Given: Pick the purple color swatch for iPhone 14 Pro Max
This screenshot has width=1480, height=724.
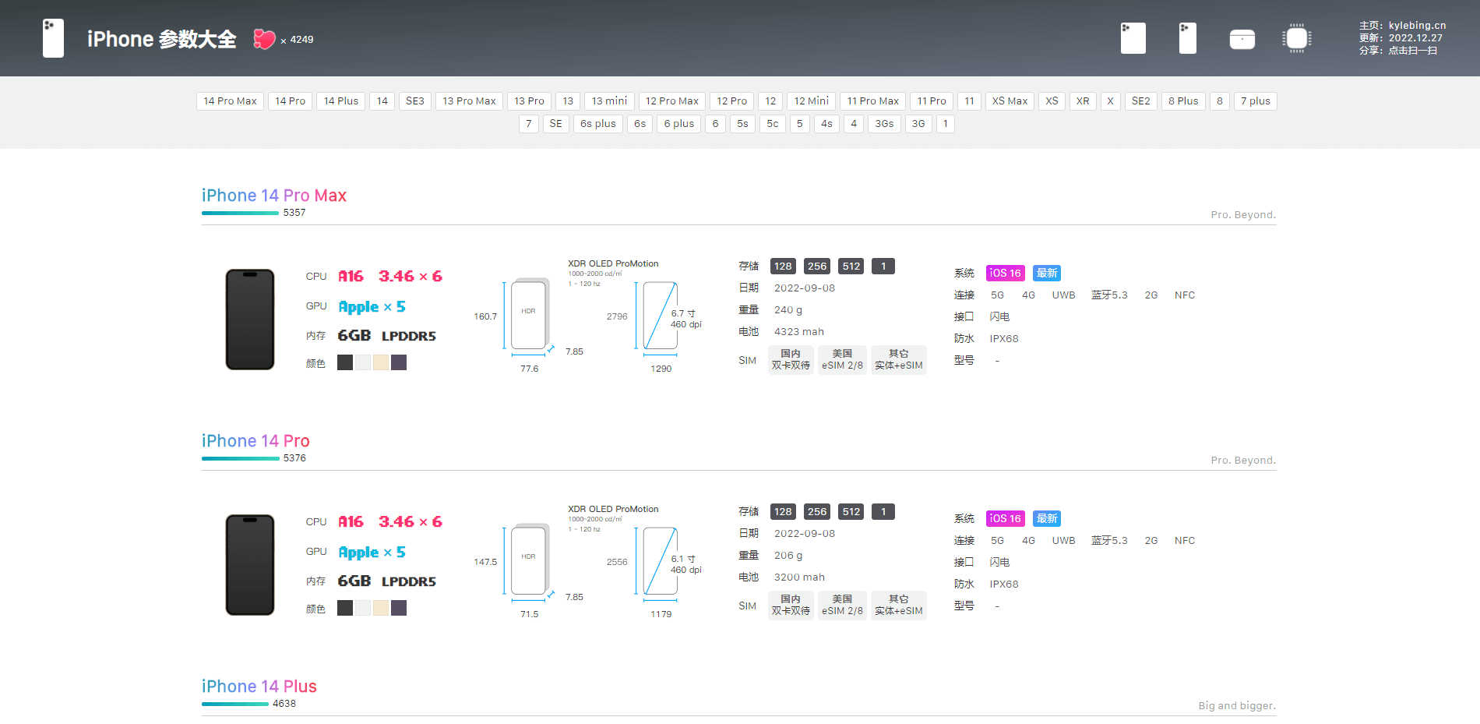Looking at the screenshot, I should pos(398,362).
